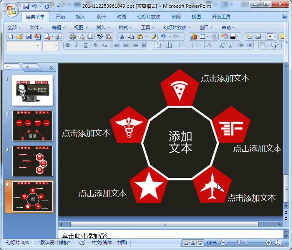Open the Outline tab in slide pane
The width and height of the screenshot is (292, 250).
27,67
